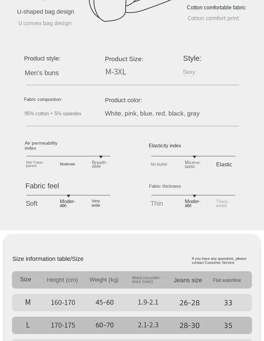Screen dimensions: 264x341
Task: Click the "White, pink, blue, red, black, gray" color list
Action: click(152, 114)
